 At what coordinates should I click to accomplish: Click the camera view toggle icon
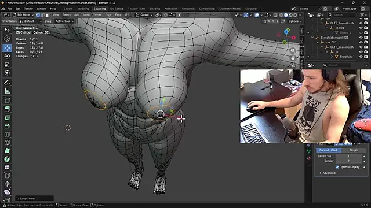point(293,65)
